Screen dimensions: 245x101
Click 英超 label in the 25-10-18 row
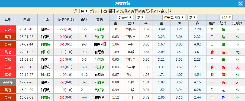8,29
